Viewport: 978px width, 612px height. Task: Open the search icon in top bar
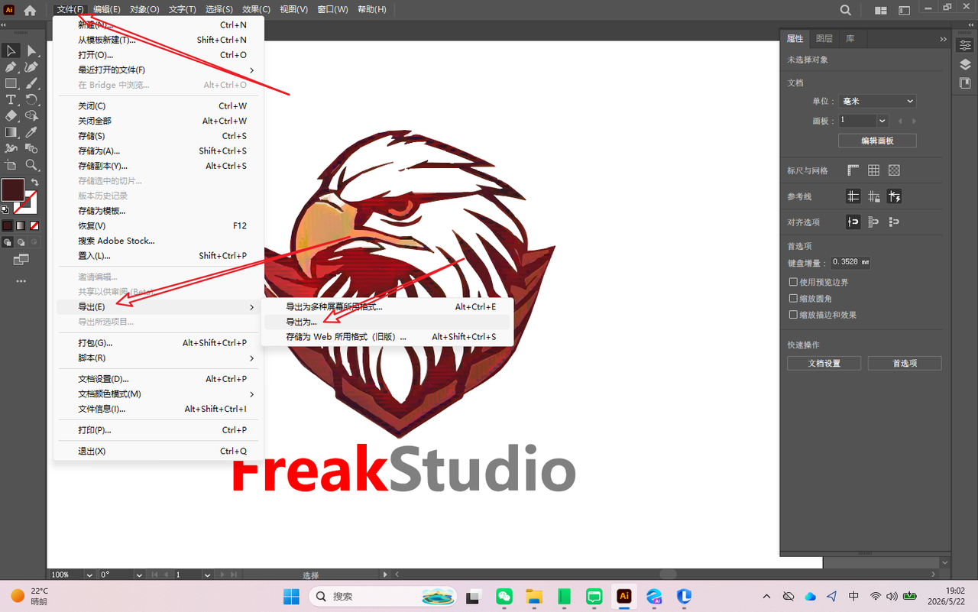pos(845,10)
